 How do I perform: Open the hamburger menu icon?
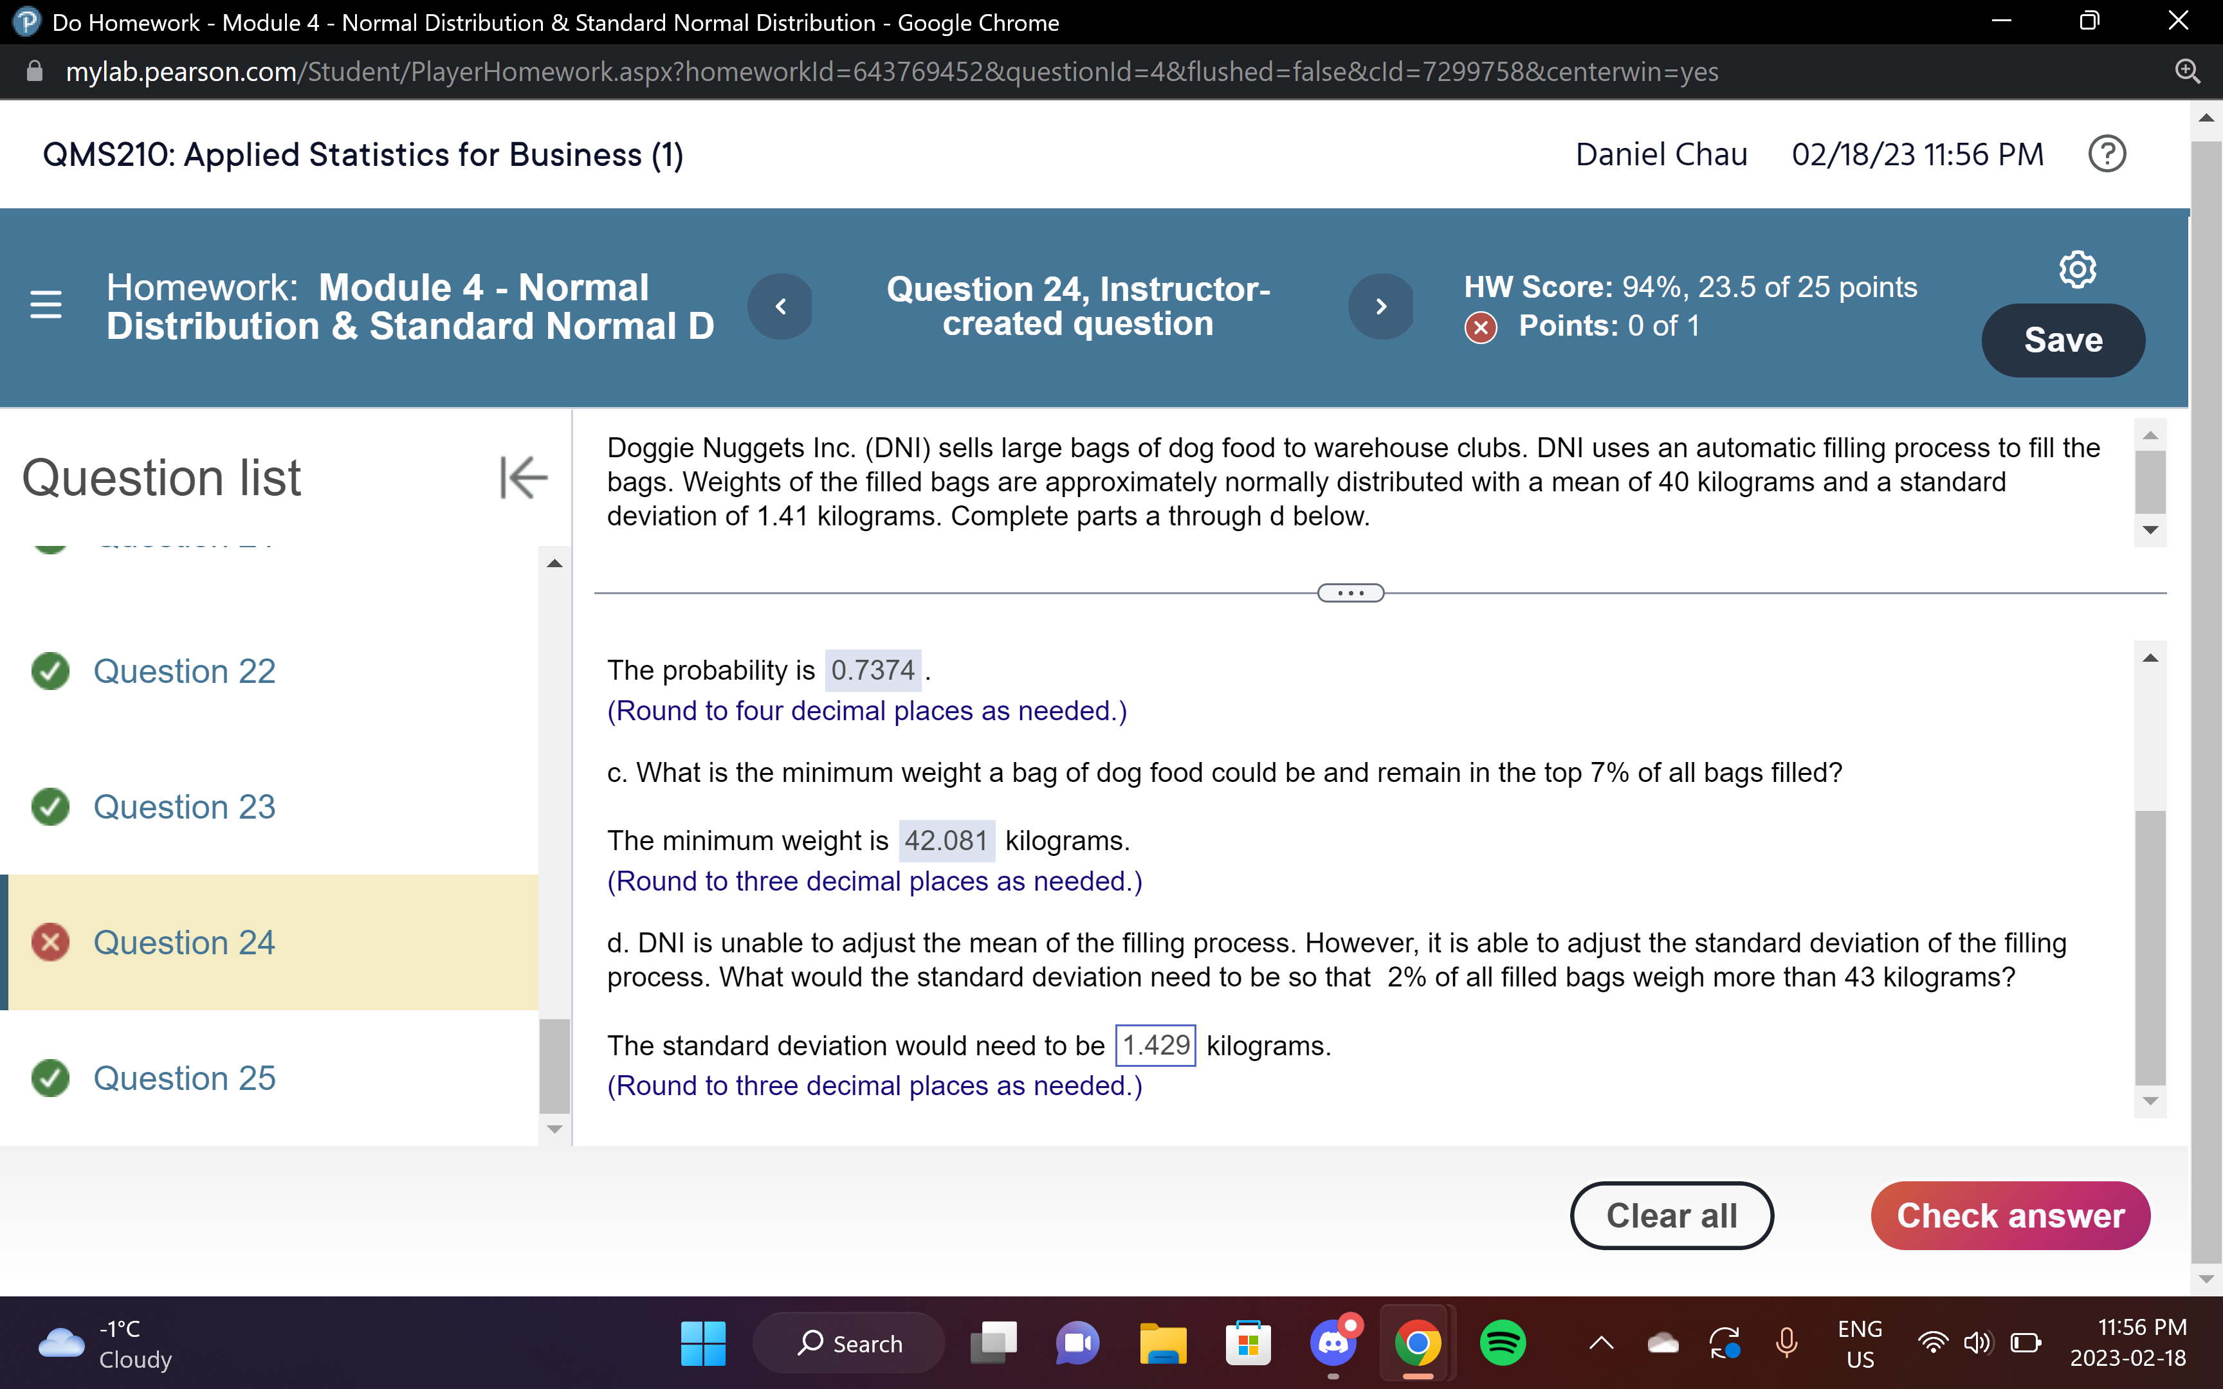click(44, 306)
